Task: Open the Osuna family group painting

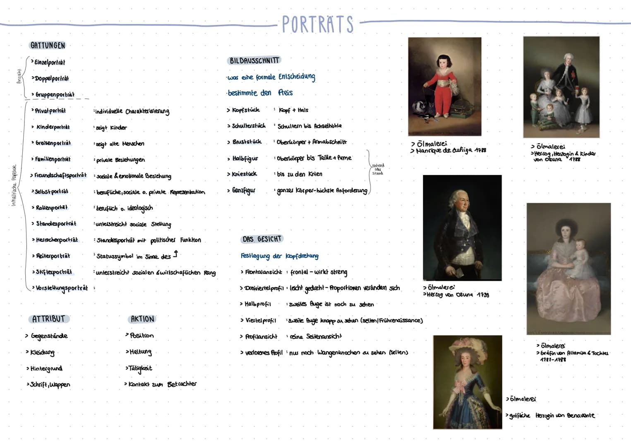Action: coord(561,87)
